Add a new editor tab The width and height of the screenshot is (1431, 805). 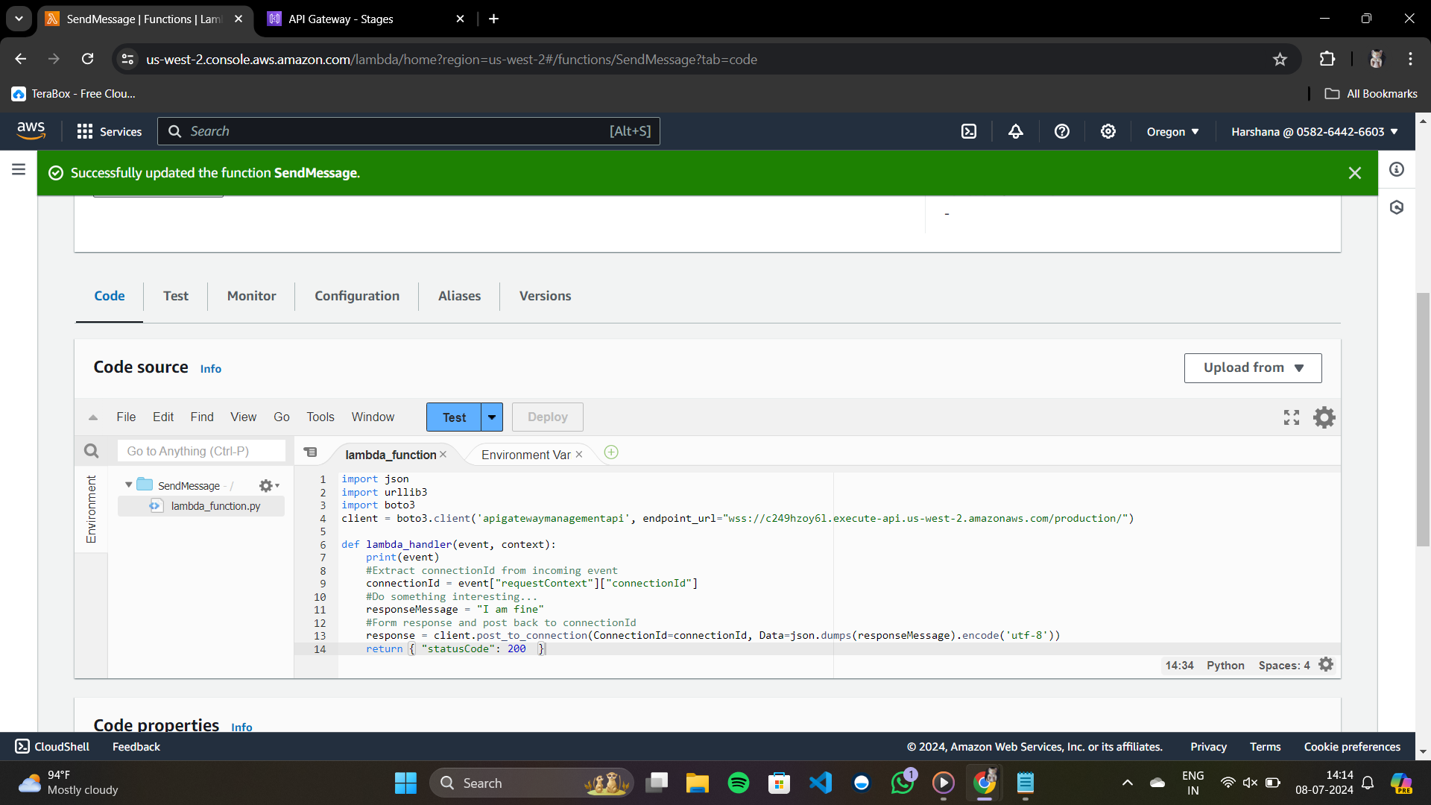pos(611,452)
